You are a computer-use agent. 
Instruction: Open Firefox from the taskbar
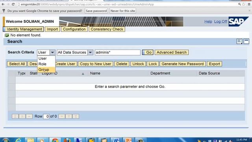click(67, 140)
